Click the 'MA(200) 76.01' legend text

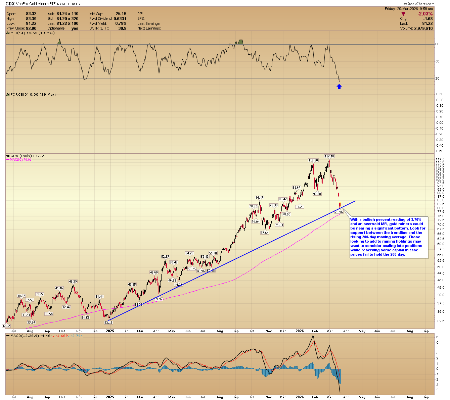point(21,160)
